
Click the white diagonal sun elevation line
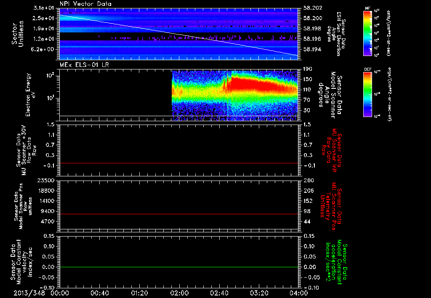(178, 35)
